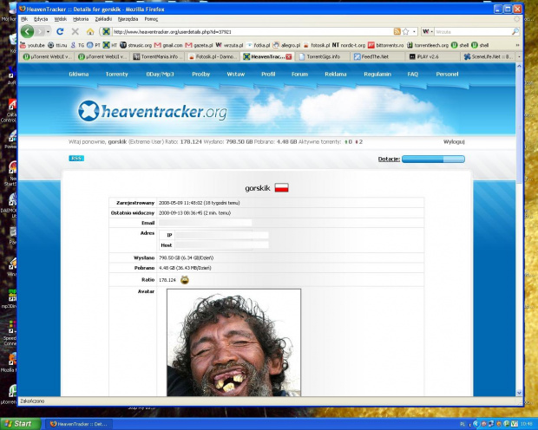Click the user avatar image
538x430 pixels.
click(x=233, y=342)
